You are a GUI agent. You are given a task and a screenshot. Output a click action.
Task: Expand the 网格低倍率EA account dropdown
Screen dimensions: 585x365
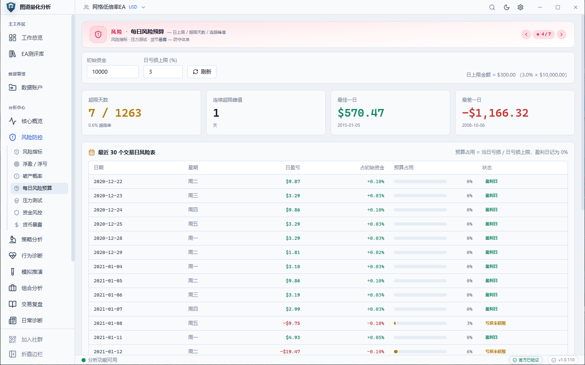114,7
